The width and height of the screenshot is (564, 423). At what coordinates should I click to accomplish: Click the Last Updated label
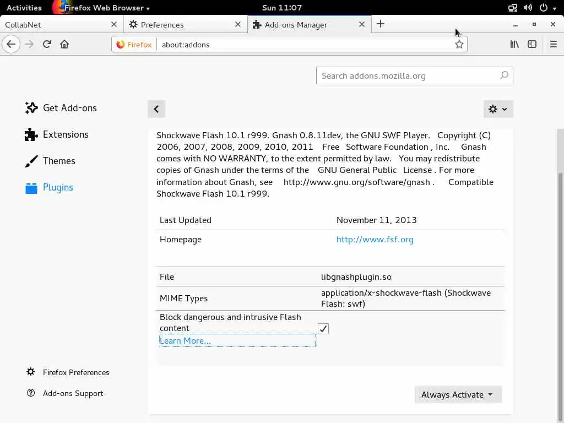point(185,220)
